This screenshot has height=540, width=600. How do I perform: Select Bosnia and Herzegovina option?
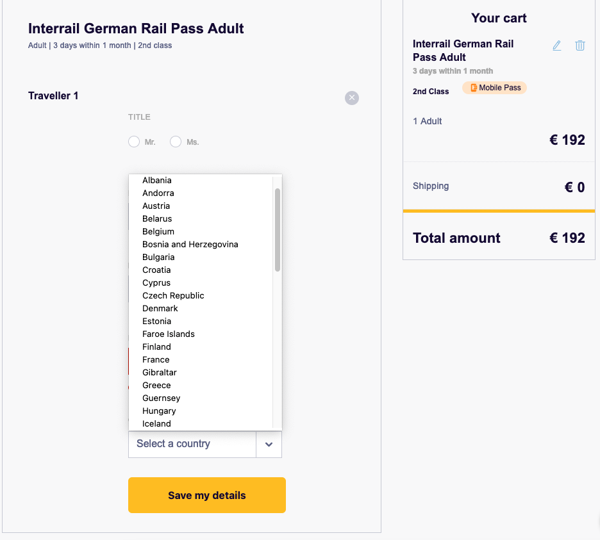(190, 244)
